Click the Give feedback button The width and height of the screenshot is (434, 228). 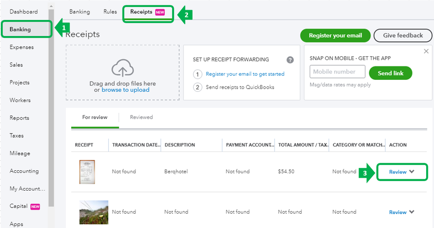tap(403, 36)
